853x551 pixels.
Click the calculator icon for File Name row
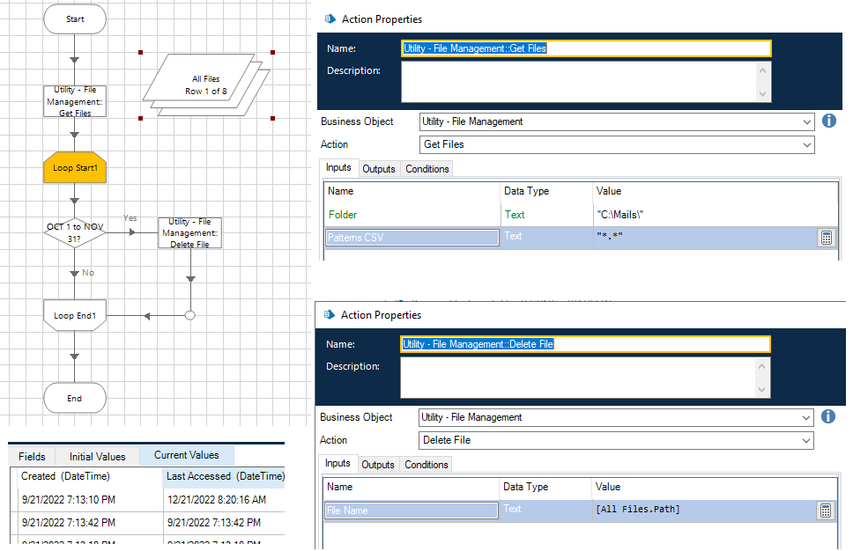pyautogui.click(x=827, y=511)
